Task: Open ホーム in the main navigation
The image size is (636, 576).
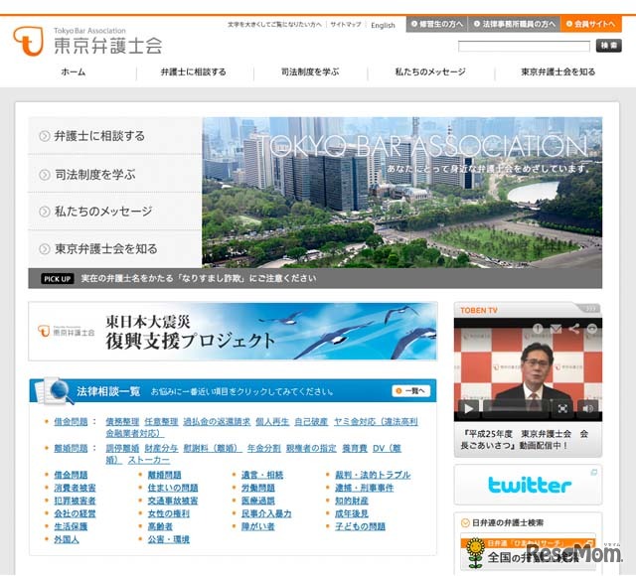Action: [74, 72]
